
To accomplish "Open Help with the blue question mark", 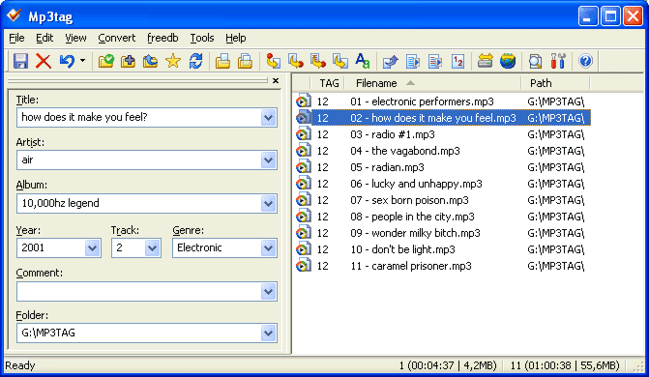I will (x=585, y=61).
